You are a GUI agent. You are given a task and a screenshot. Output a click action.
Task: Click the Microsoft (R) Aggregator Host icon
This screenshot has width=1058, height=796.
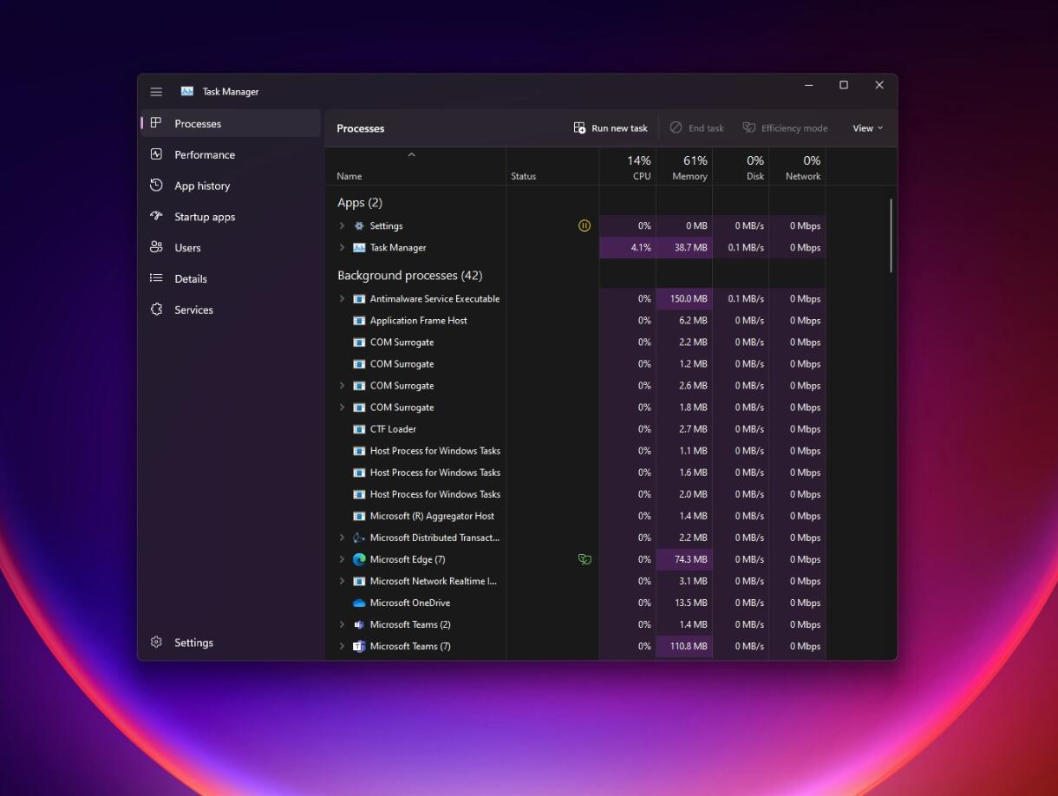359,516
